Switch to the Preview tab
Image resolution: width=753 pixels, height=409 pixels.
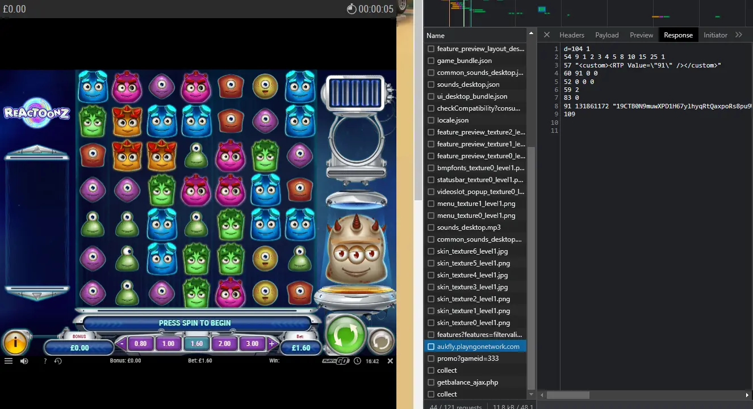(x=642, y=35)
